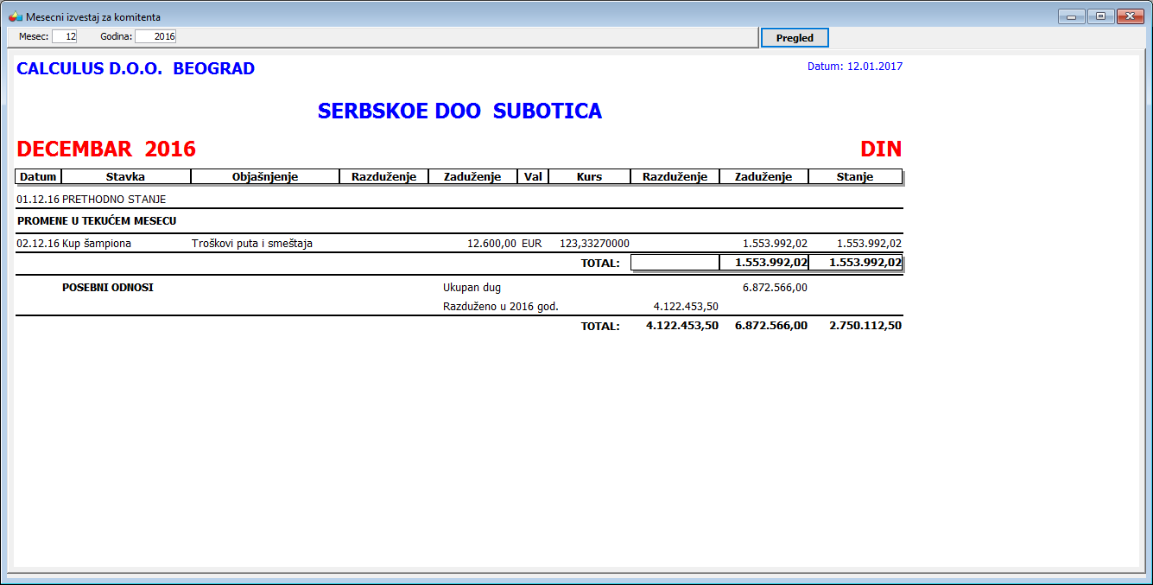This screenshot has height=585, width=1153.
Task: Click the Ukupan dug label
Action: pos(472,288)
